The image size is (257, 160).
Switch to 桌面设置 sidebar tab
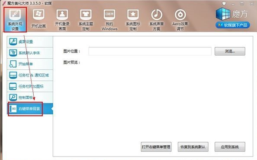[x=30, y=42]
